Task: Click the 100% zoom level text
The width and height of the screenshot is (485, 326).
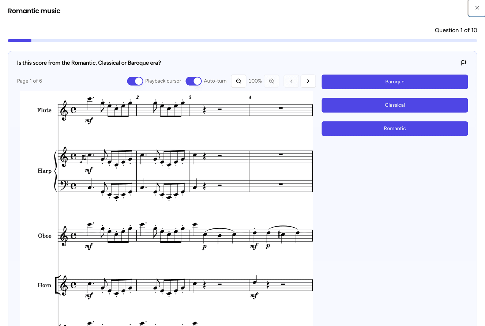Action: 255,81
